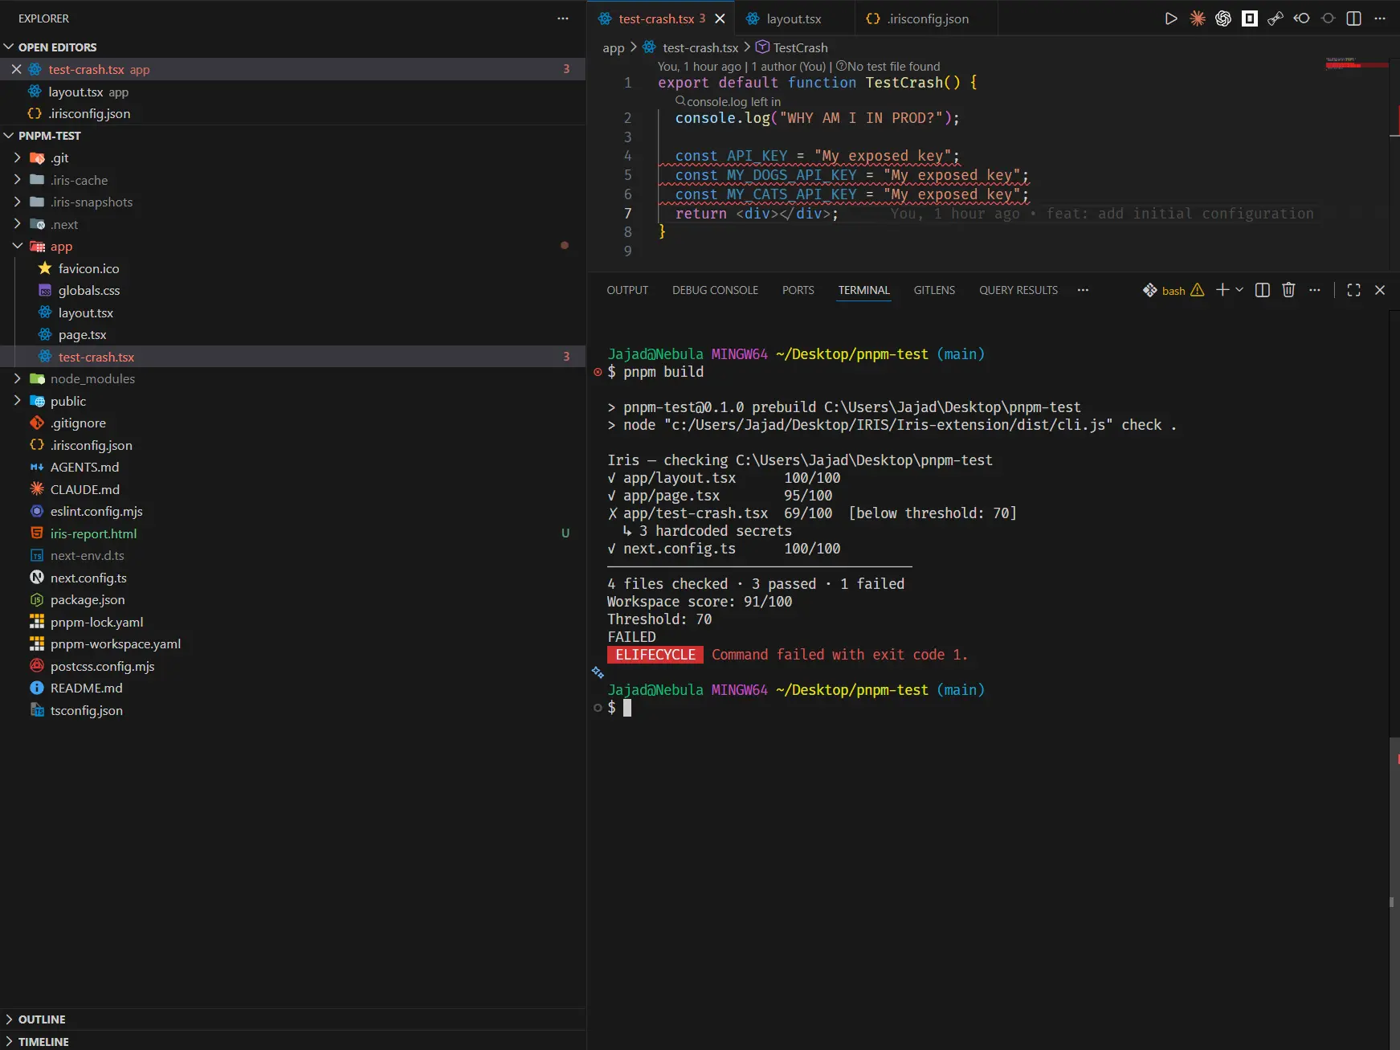Switch to the DEBUG CONSOLE tab
Image resolution: width=1400 pixels, height=1050 pixels.
click(715, 290)
